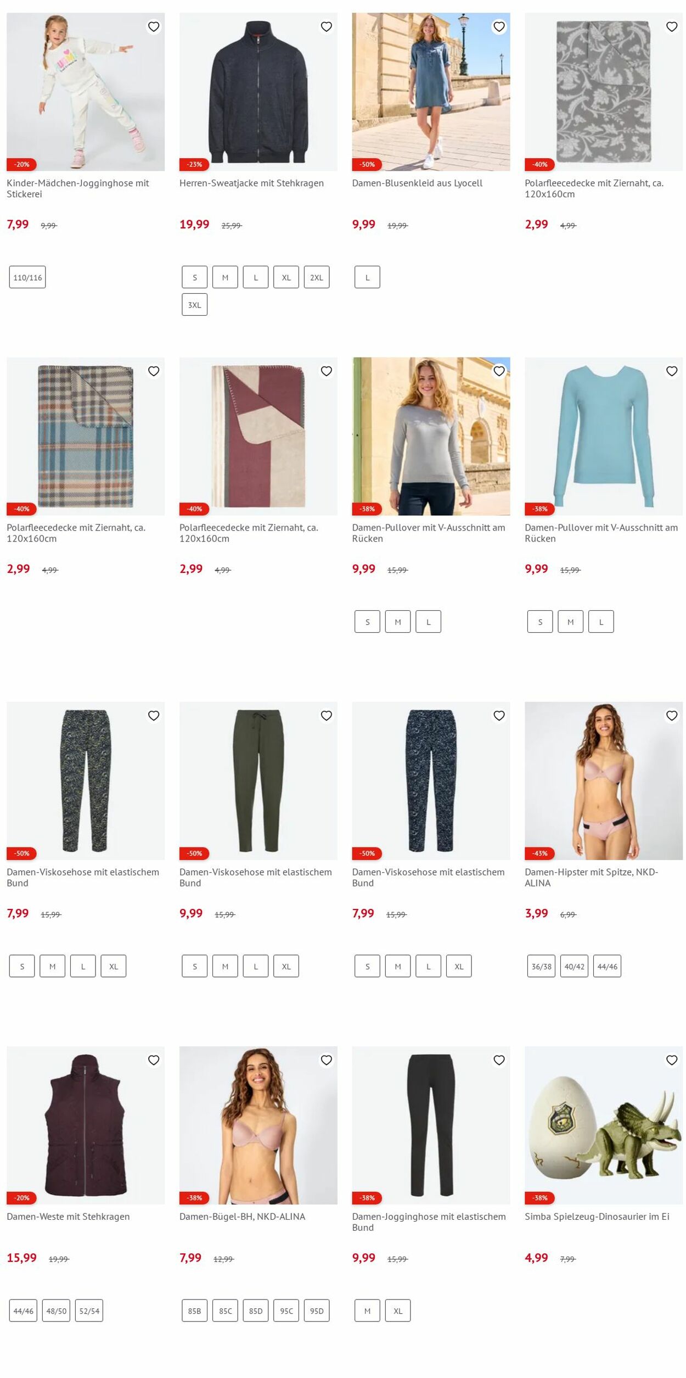Add Simba Dinosaurier im Ei to wishlist

(672, 1060)
